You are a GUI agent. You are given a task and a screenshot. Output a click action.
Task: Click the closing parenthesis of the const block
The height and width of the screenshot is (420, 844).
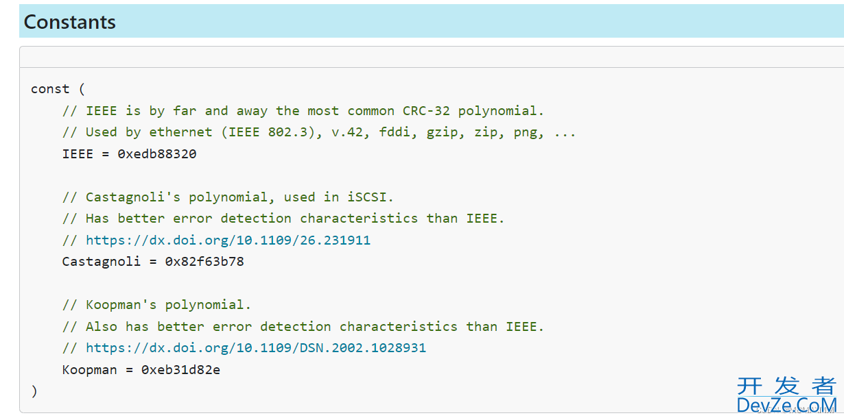[34, 391]
